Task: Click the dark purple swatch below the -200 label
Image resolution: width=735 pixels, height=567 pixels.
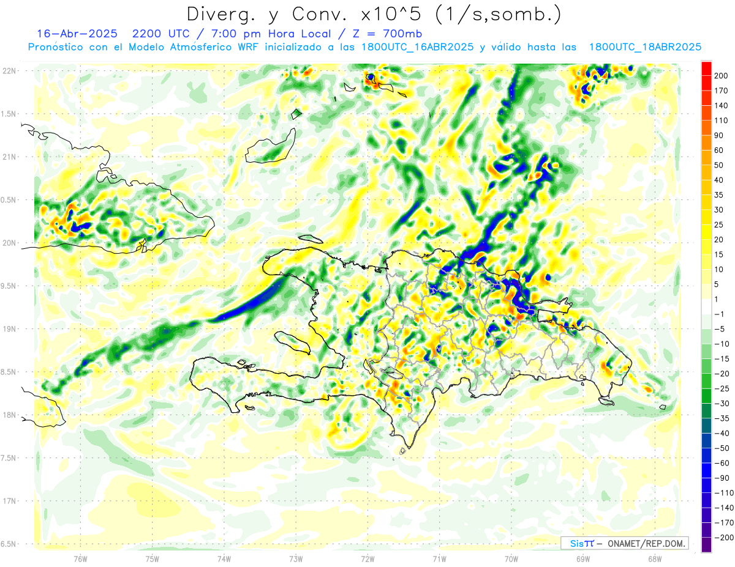Action: click(707, 545)
